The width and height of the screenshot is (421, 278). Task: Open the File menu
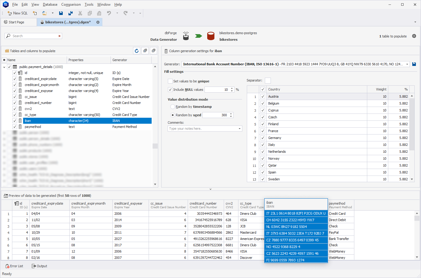point(15,4)
